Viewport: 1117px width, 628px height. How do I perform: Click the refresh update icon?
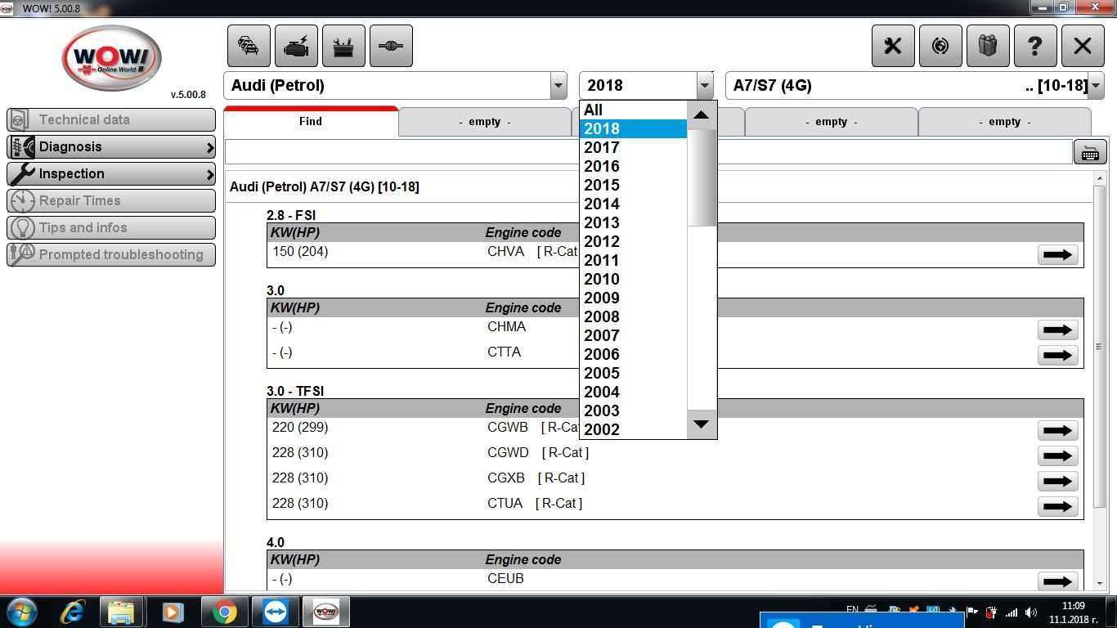pos(940,46)
